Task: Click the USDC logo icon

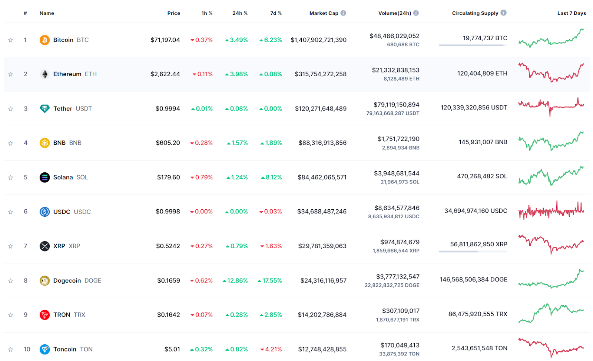Action: [44, 212]
